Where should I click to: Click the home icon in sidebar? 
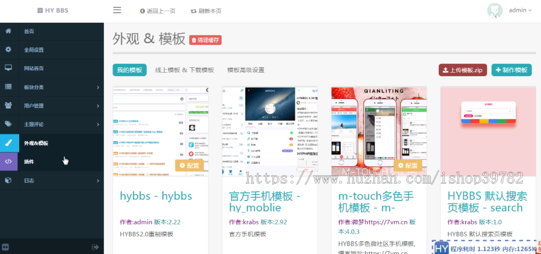click(8, 31)
